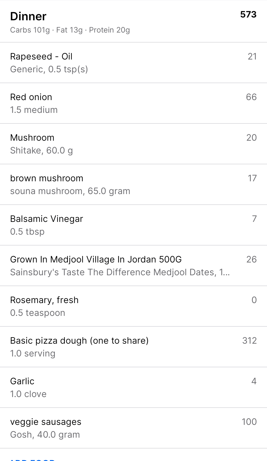This screenshot has width=267, height=461.
Task: Click the Dinner meal heading
Action: coord(28,16)
